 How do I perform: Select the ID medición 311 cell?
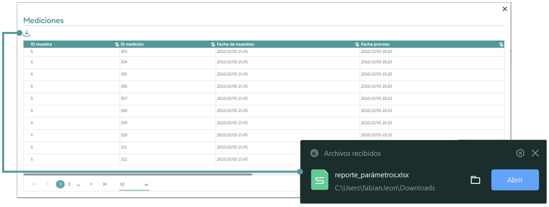(x=167, y=147)
